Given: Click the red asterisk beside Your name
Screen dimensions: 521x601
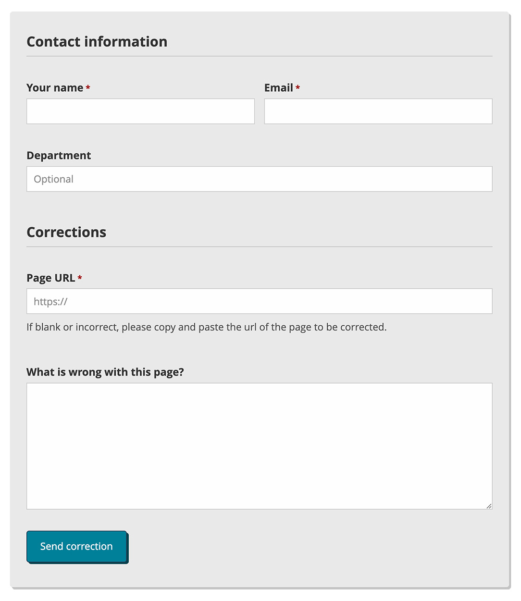Looking at the screenshot, I should [88, 88].
